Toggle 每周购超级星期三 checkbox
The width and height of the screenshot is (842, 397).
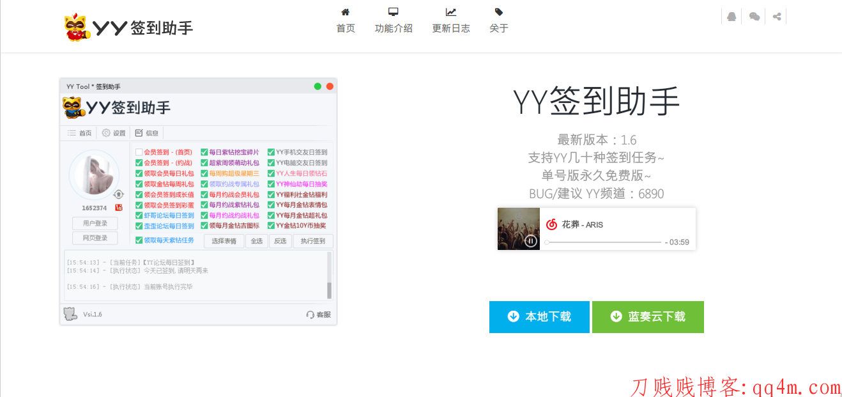coord(204,173)
